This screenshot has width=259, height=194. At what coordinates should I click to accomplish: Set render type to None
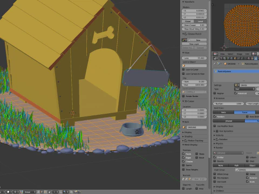(221, 165)
